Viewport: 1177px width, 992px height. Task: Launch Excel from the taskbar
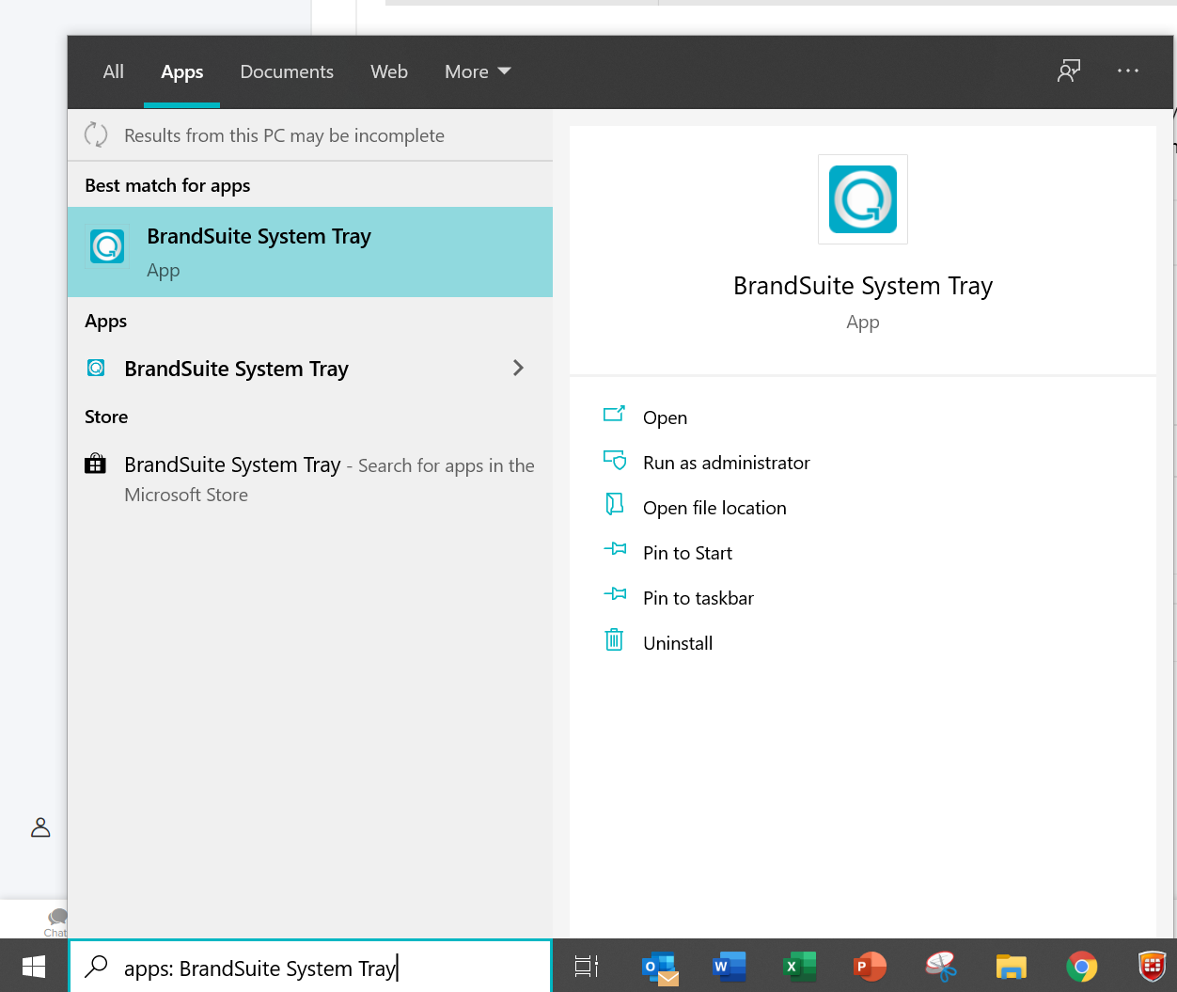[x=800, y=967]
